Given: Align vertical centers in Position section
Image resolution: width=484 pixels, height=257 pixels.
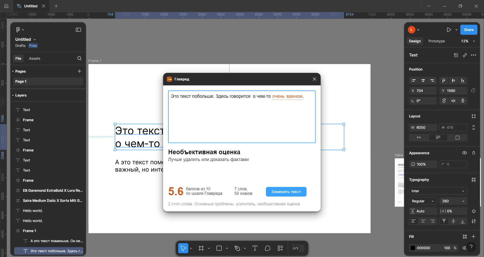Looking at the screenshot, I should 453,81.
